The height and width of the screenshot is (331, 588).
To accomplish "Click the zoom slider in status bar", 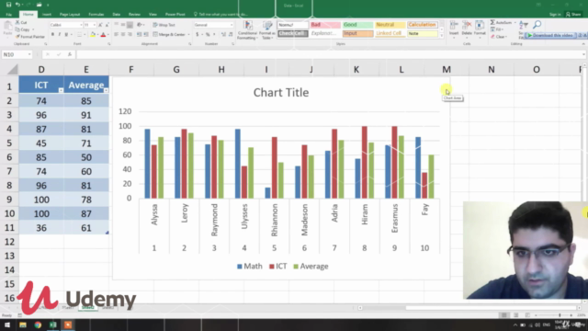I will pos(560,315).
